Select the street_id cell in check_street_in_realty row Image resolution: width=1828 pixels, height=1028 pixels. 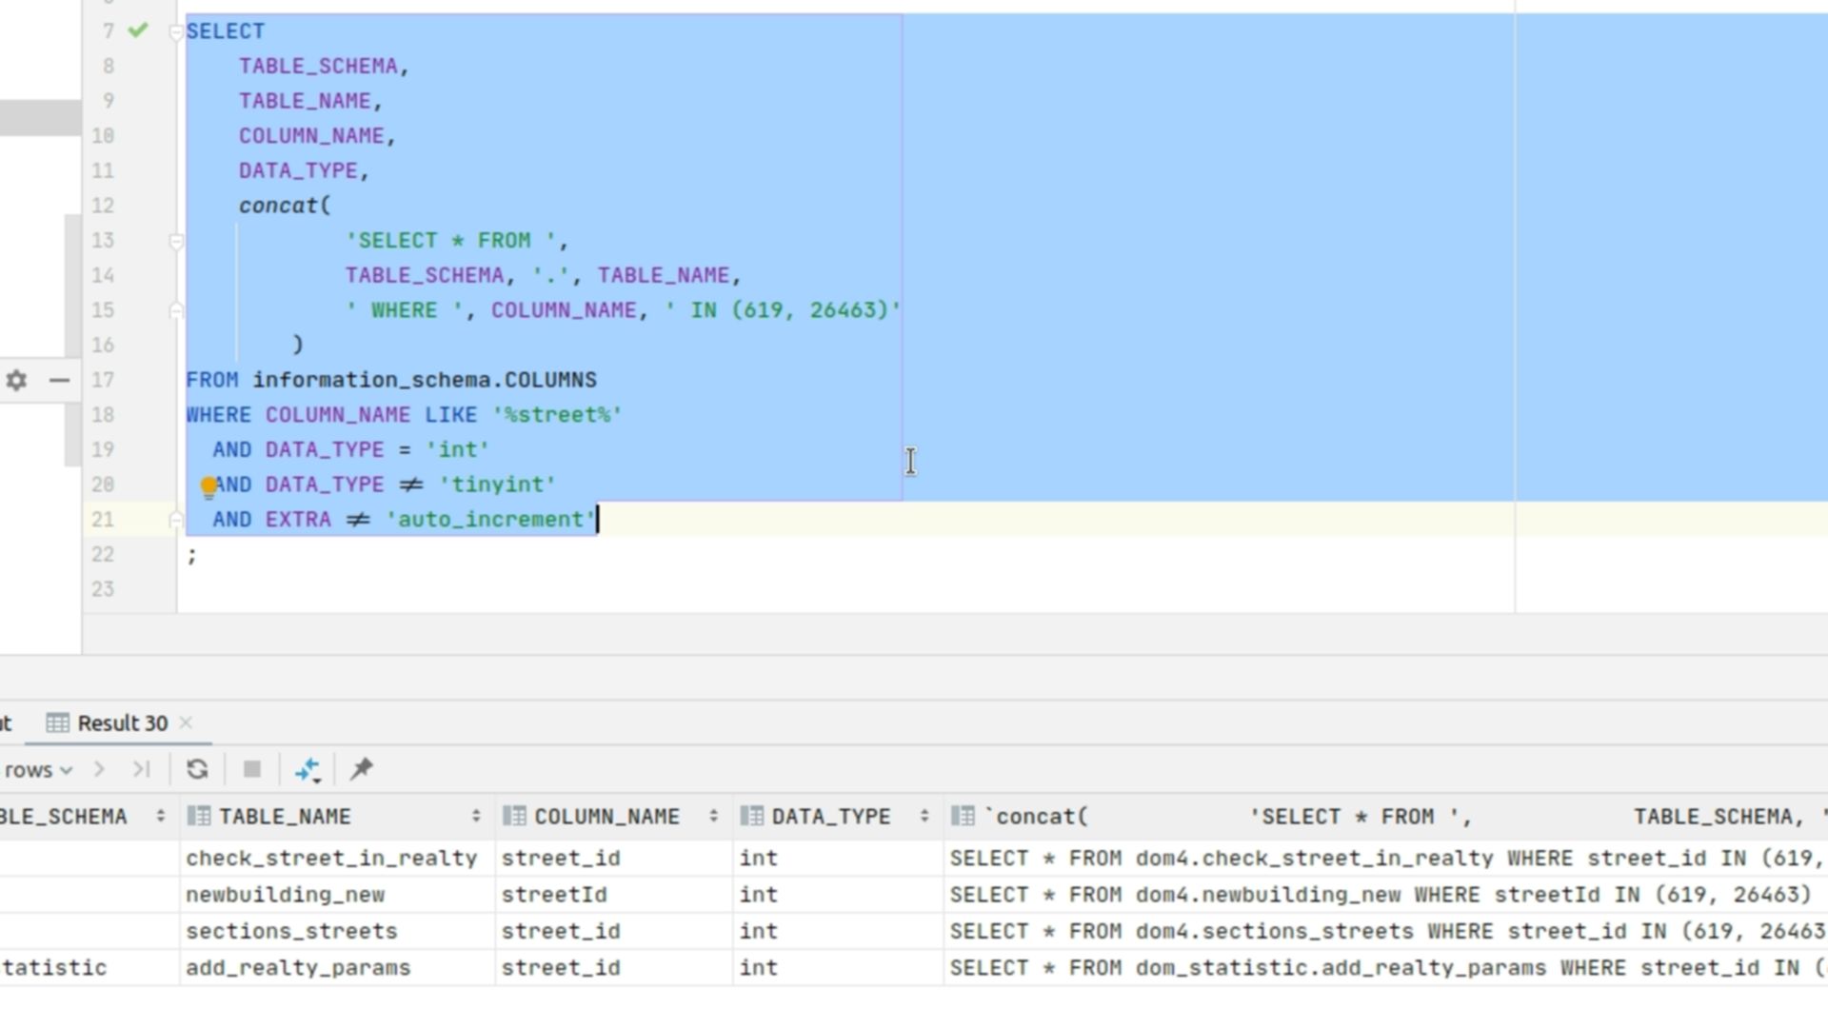tap(613, 859)
